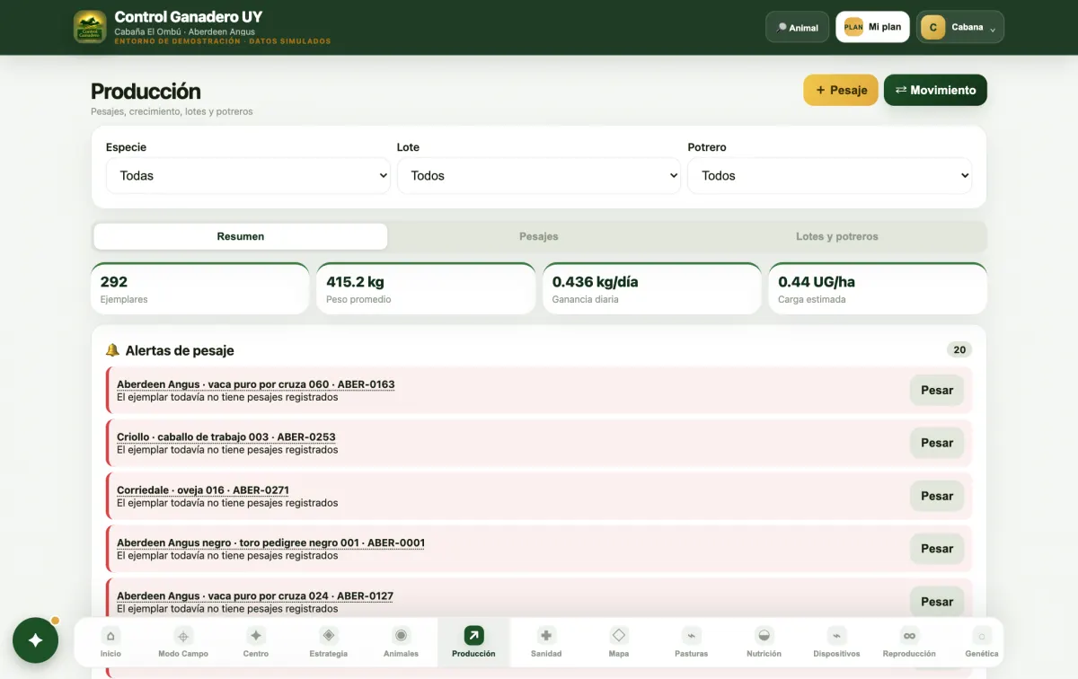Switch to the Pesajes tab
This screenshot has width=1078, height=679.
coord(539,236)
